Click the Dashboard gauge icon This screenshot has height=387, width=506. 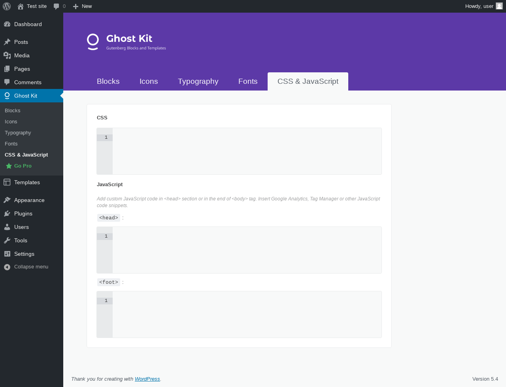7,24
